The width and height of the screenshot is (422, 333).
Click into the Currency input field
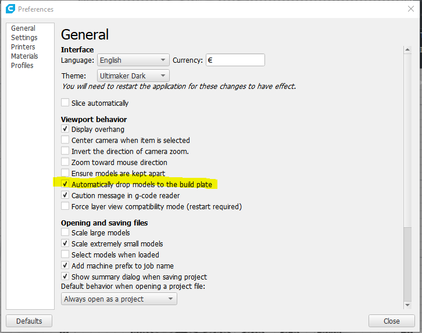[235, 60]
